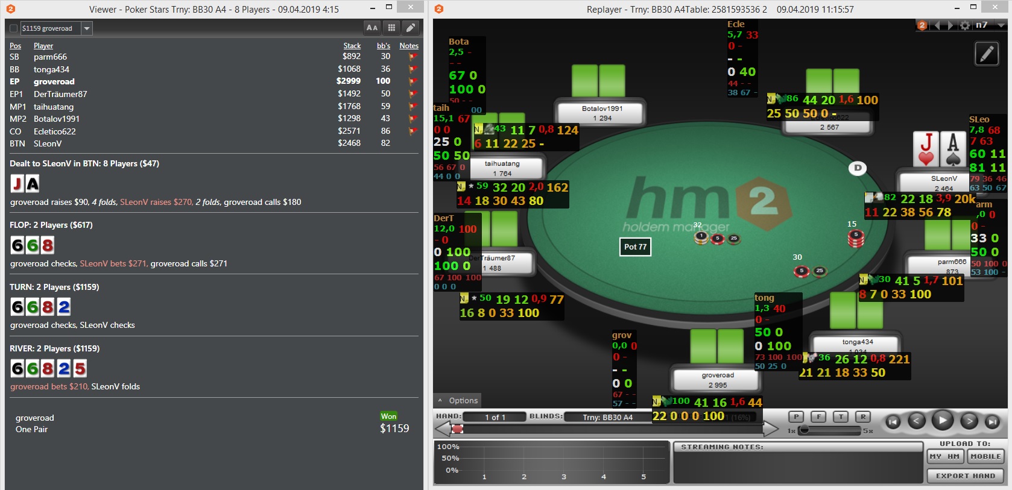The image size is (1012, 490).
Task: Expand the Options panel in Replayer
Action: [458, 401]
